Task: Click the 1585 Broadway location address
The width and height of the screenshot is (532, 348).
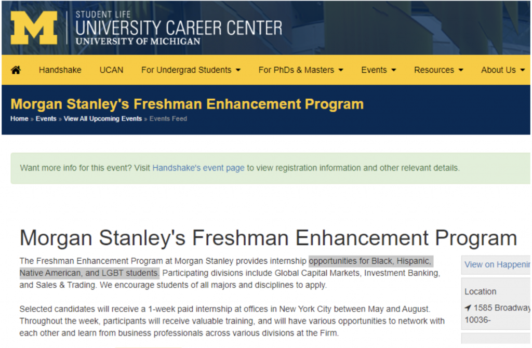Action: click(x=502, y=307)
